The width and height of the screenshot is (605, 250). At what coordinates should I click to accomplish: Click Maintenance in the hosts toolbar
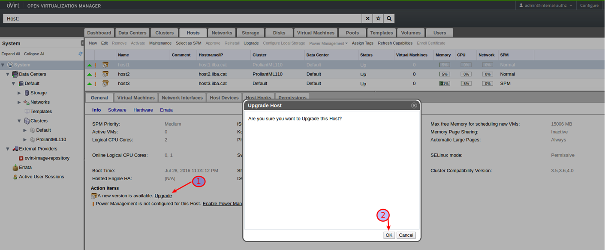click(x=160, y=43)
